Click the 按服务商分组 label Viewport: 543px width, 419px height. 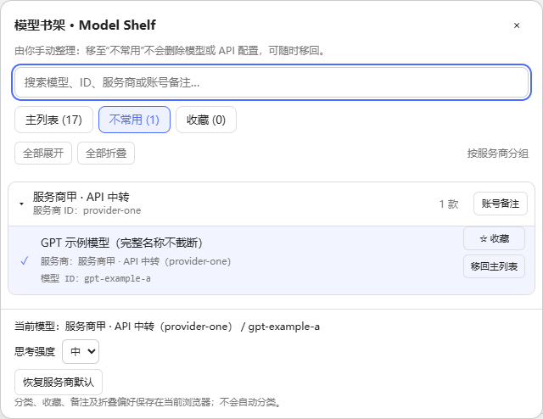tap(498, 154)
